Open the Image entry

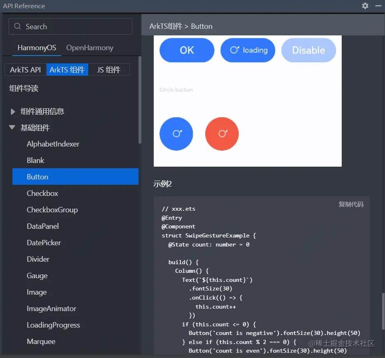tap(37, 292)
